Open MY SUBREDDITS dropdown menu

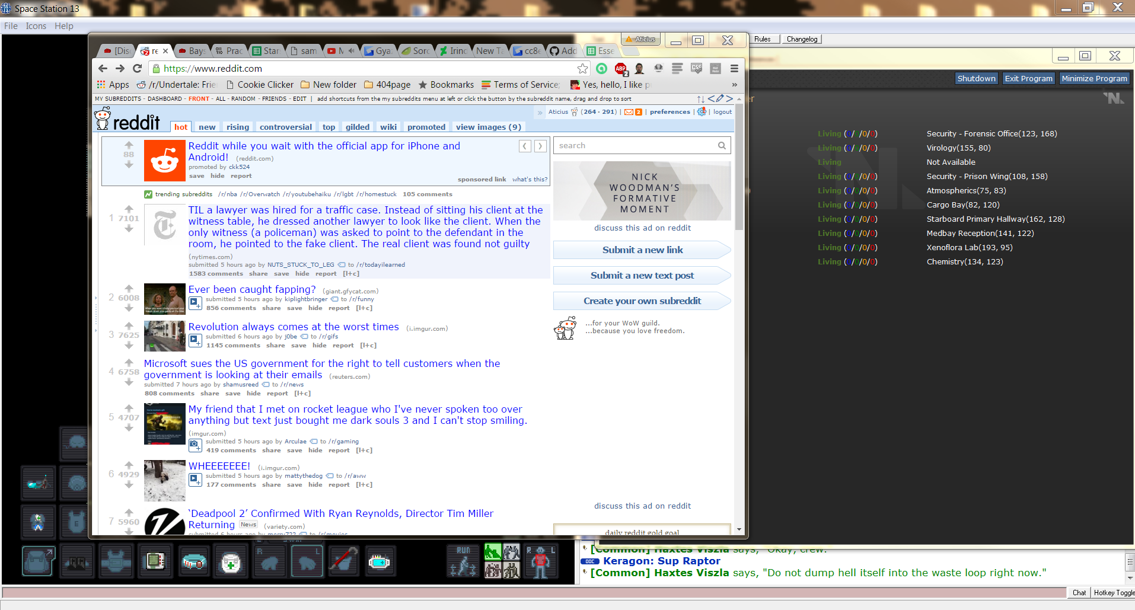click(x=118, y=99)
